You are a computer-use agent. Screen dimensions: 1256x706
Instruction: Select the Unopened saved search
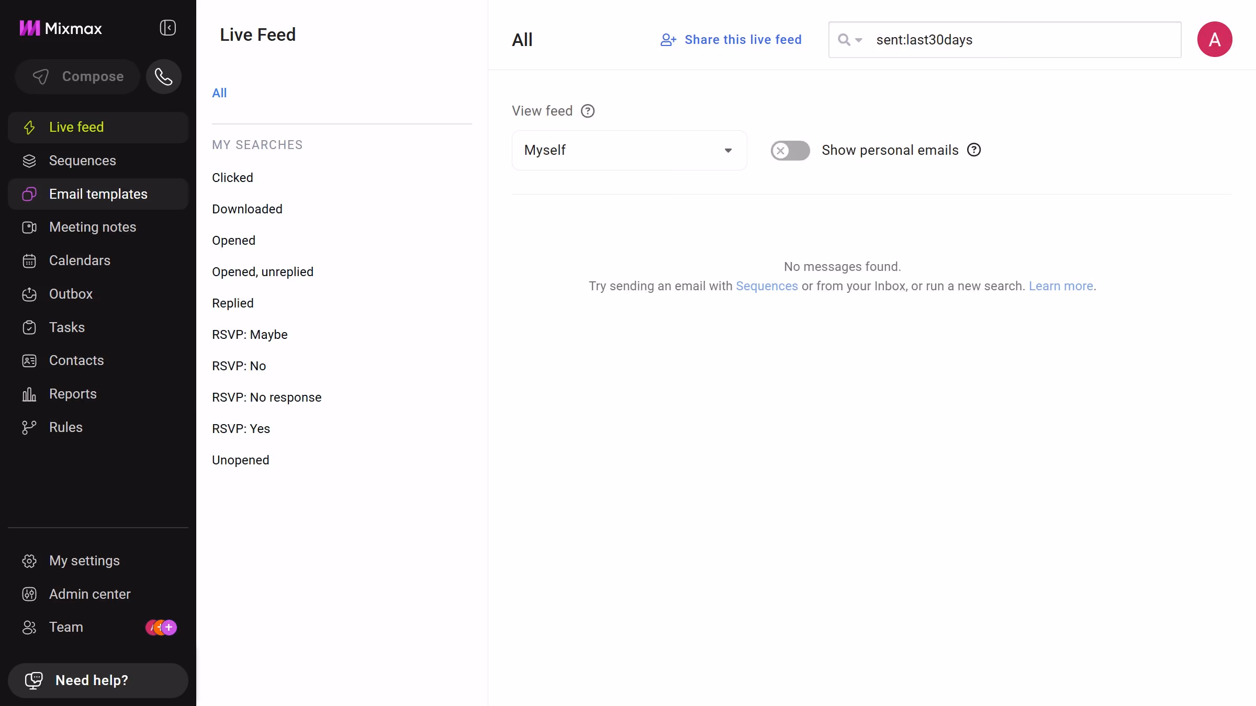[x=240, y=460]
